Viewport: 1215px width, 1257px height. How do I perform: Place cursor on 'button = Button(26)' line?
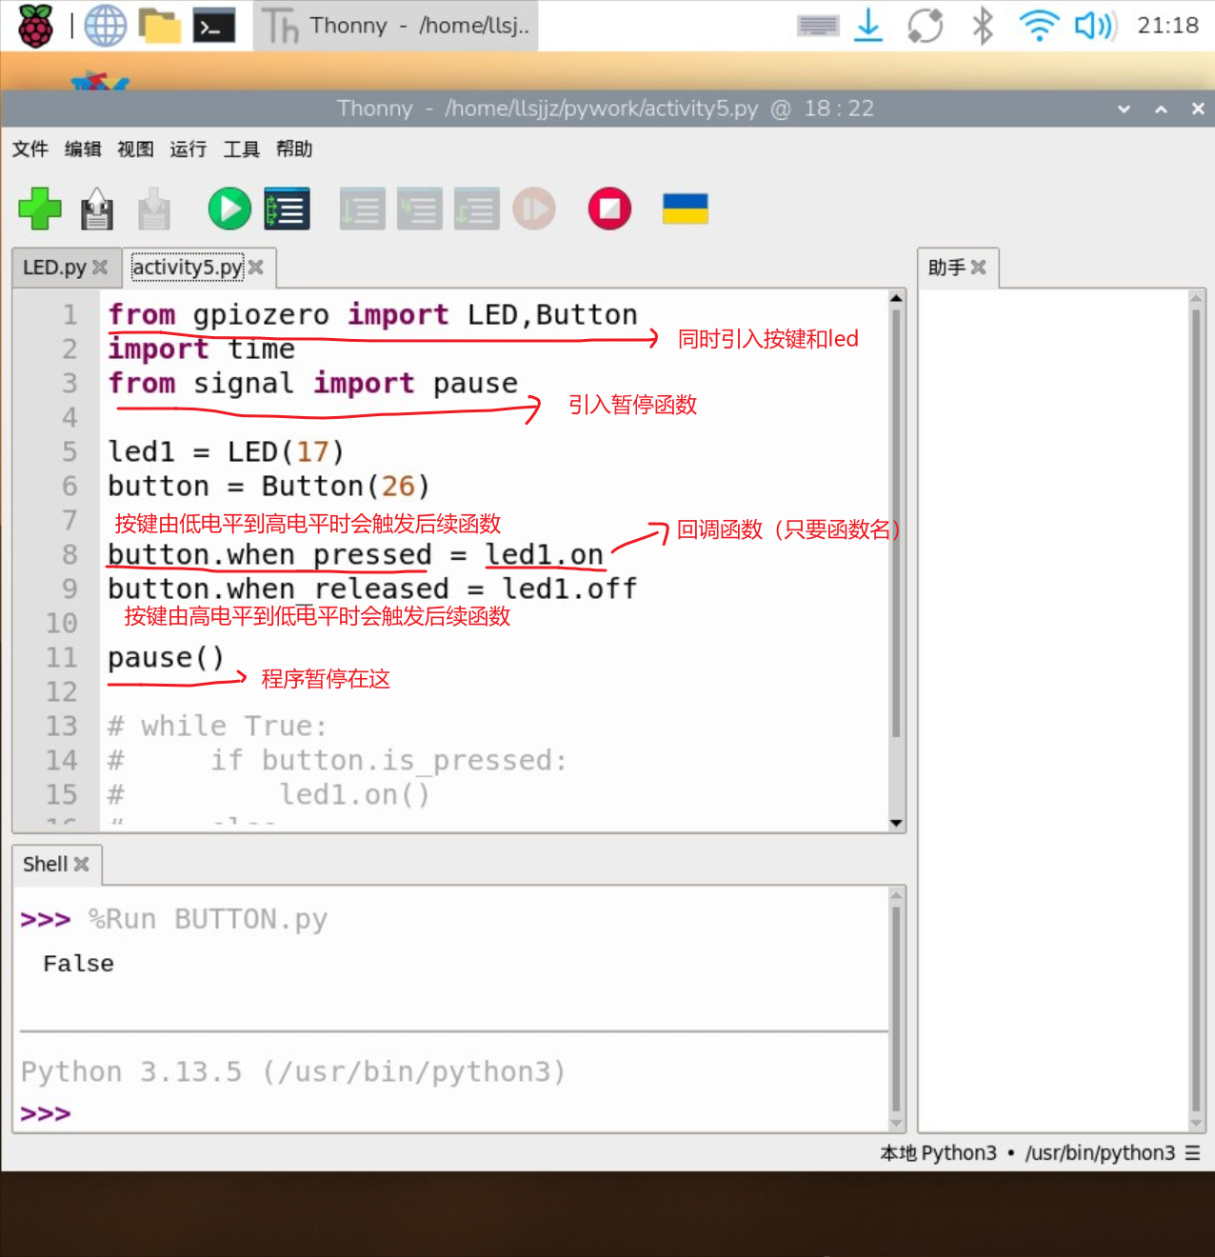pos(269,486)
